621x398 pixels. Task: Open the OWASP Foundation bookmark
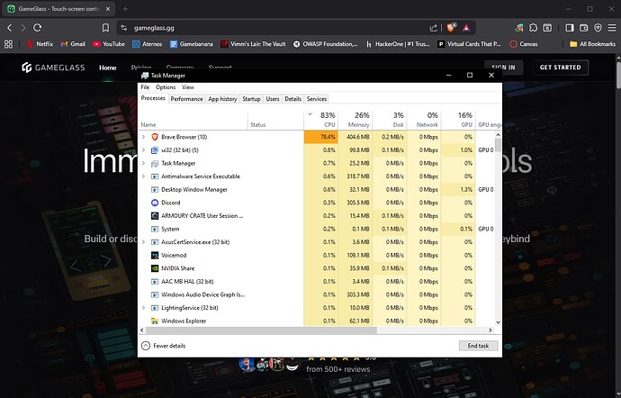(325, 44)
